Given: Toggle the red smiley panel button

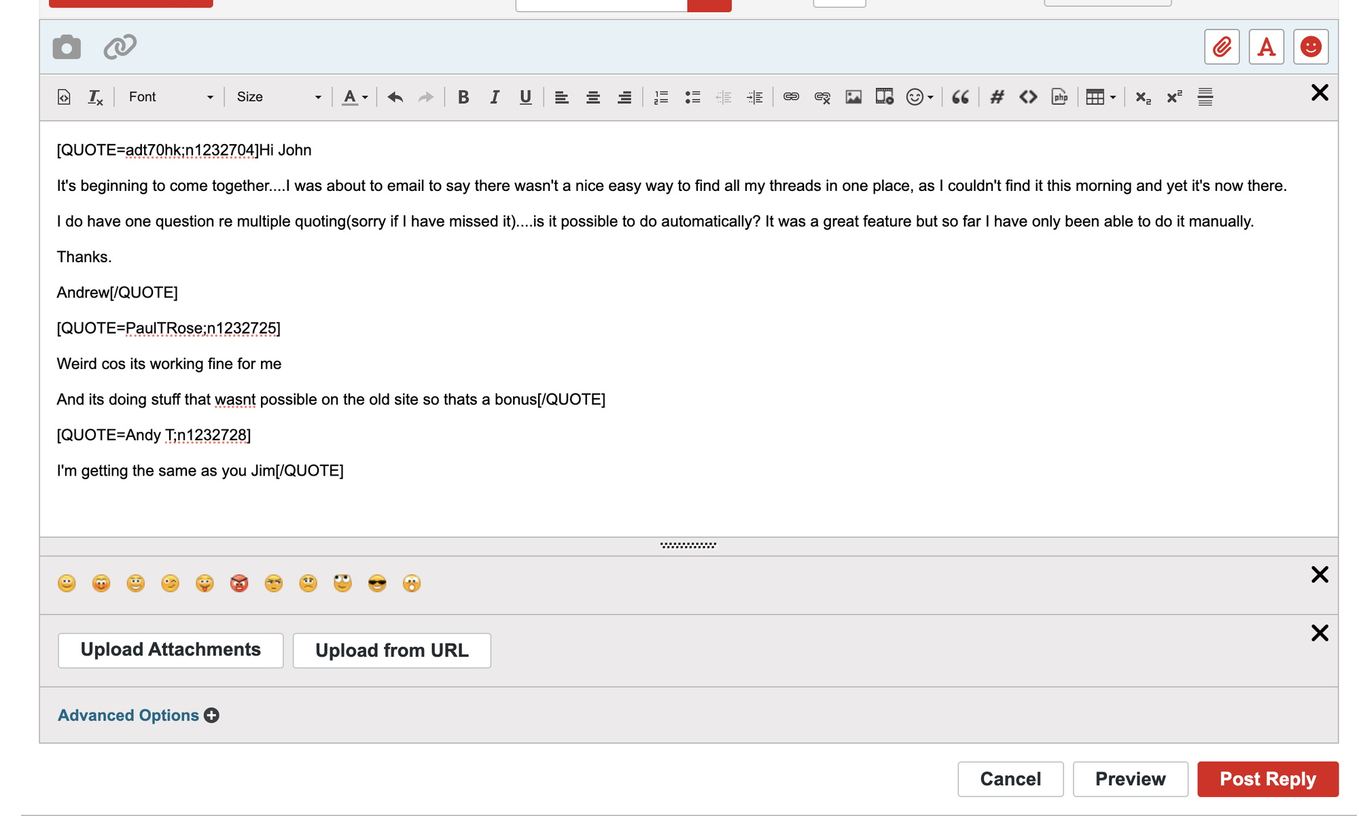Looking at the screenshot, I should 1310,47.
